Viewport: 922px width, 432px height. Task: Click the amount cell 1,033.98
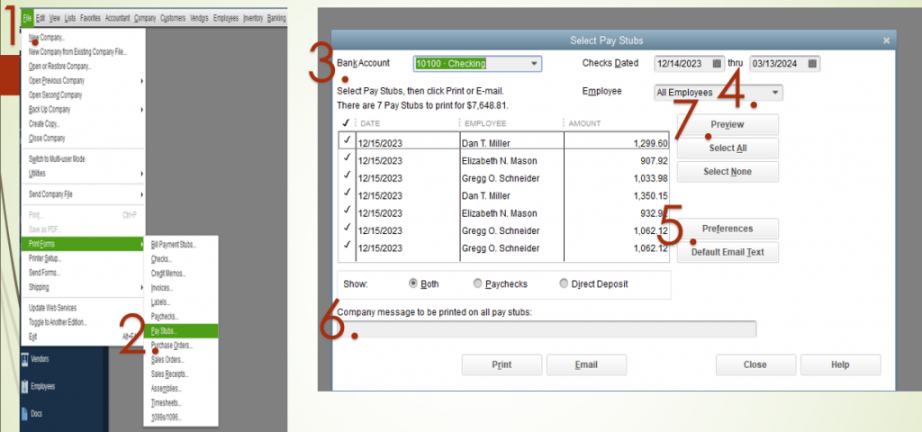click(616, 178)
